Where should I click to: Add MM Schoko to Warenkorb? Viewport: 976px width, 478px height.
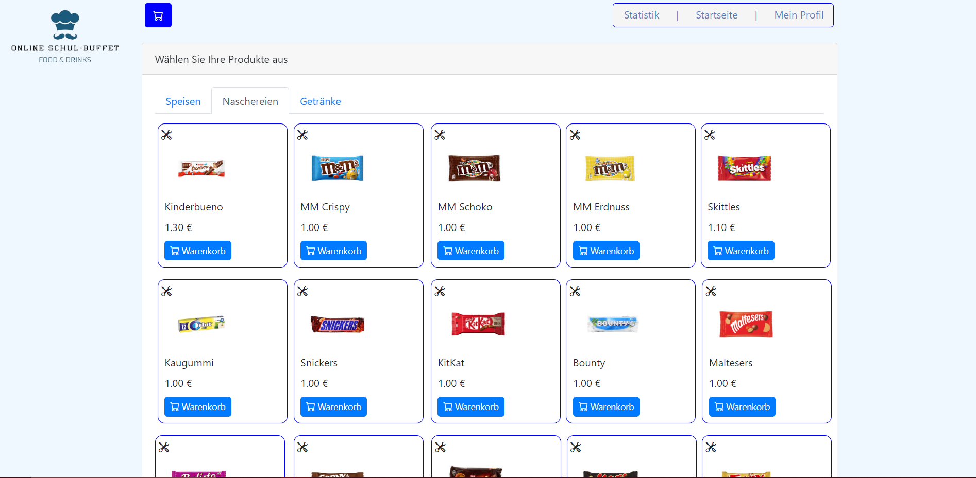[x=471, y=251]
